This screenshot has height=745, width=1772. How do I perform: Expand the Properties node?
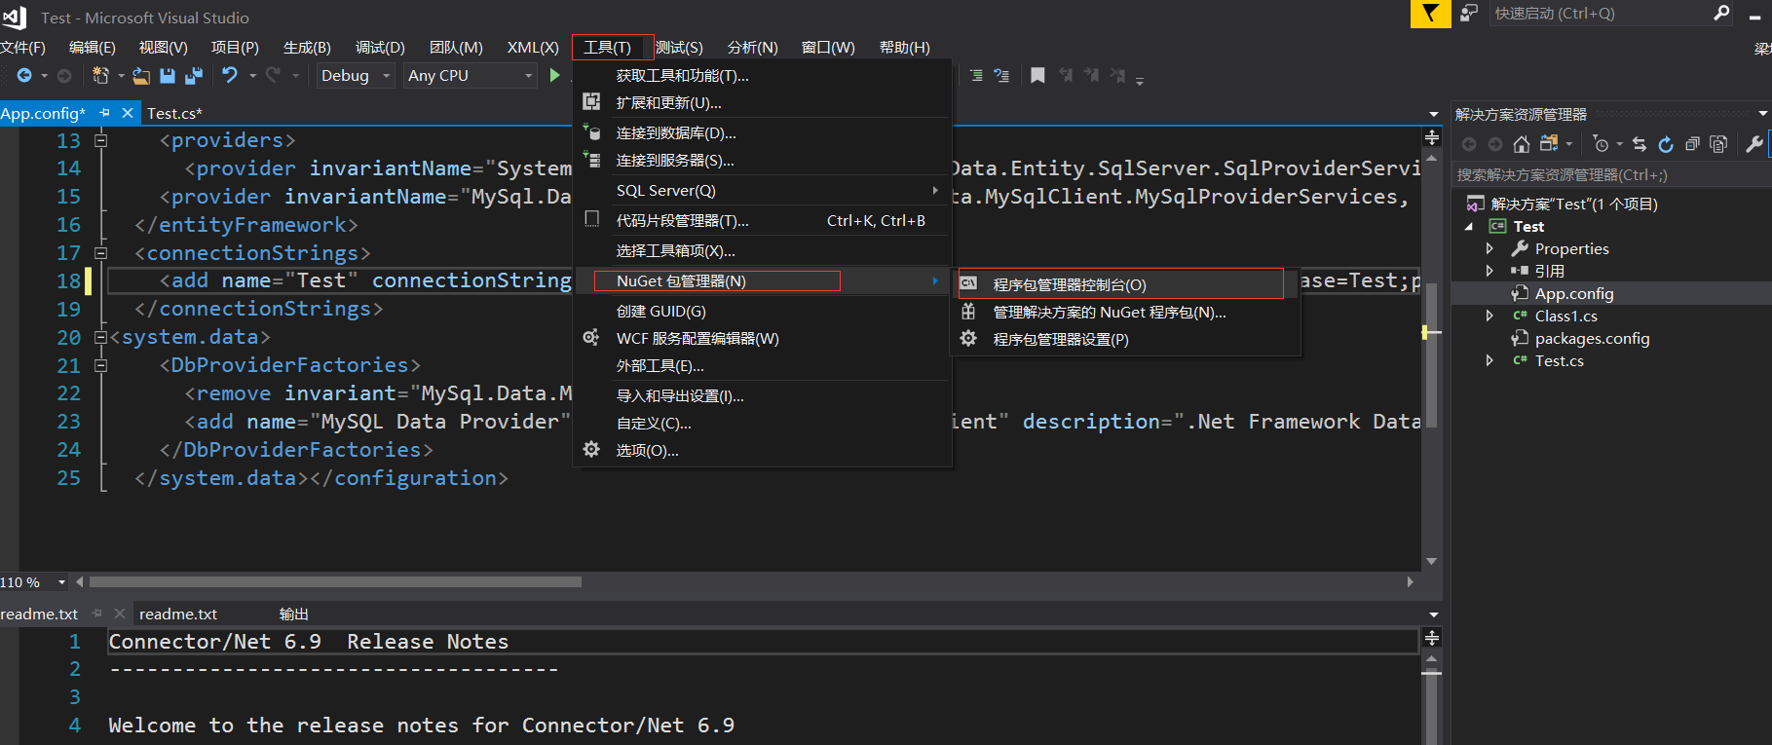tap(1489, 248)
